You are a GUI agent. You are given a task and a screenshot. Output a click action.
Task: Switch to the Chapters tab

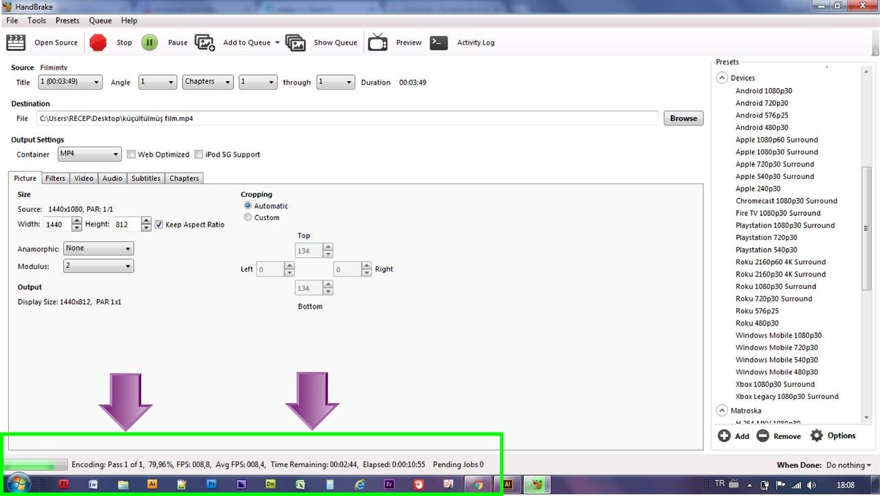(x=184, y=178)
